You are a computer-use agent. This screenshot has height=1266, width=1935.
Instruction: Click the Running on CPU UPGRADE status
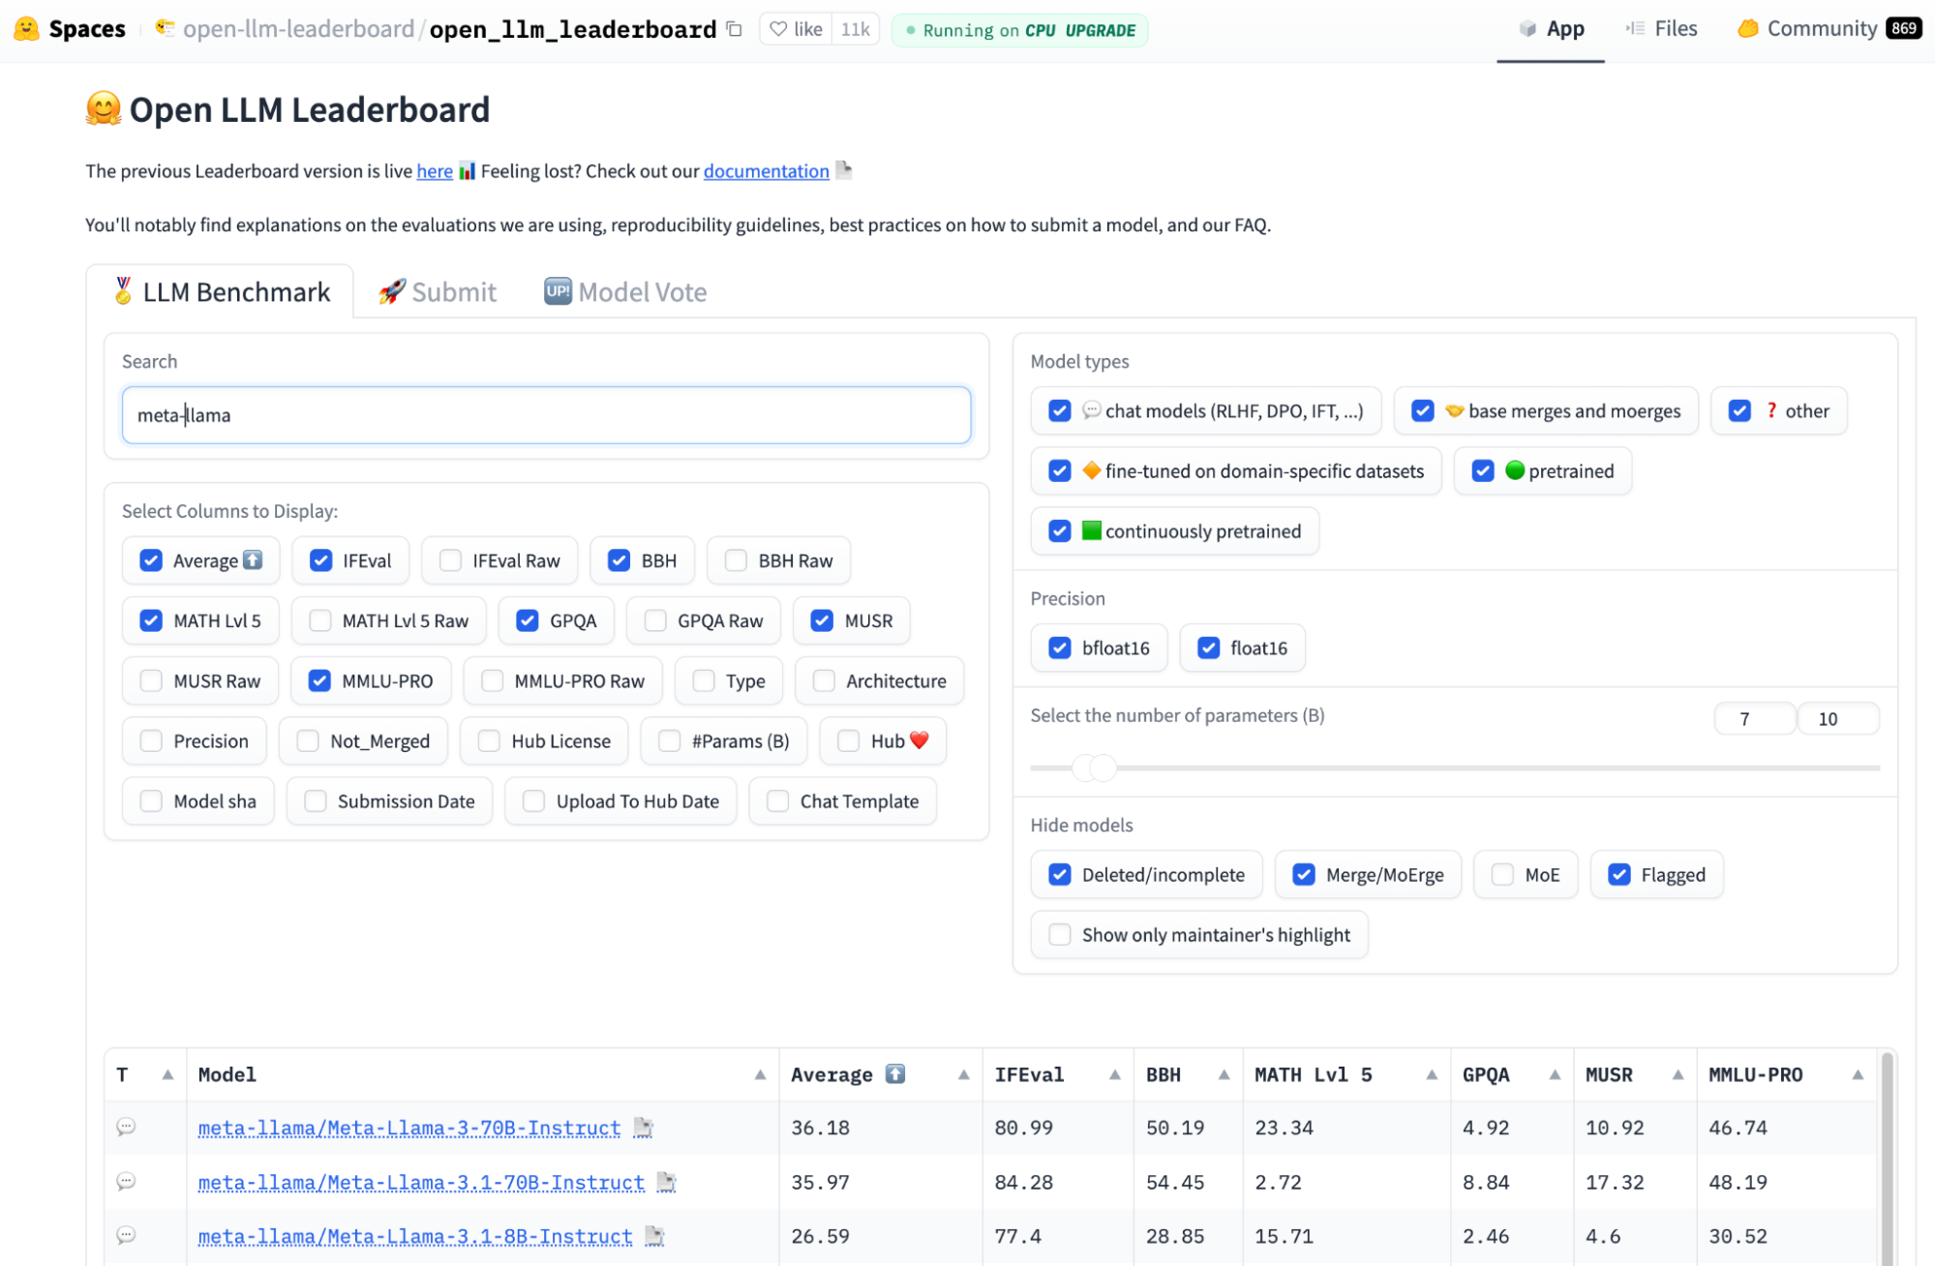click(1019, 30)
